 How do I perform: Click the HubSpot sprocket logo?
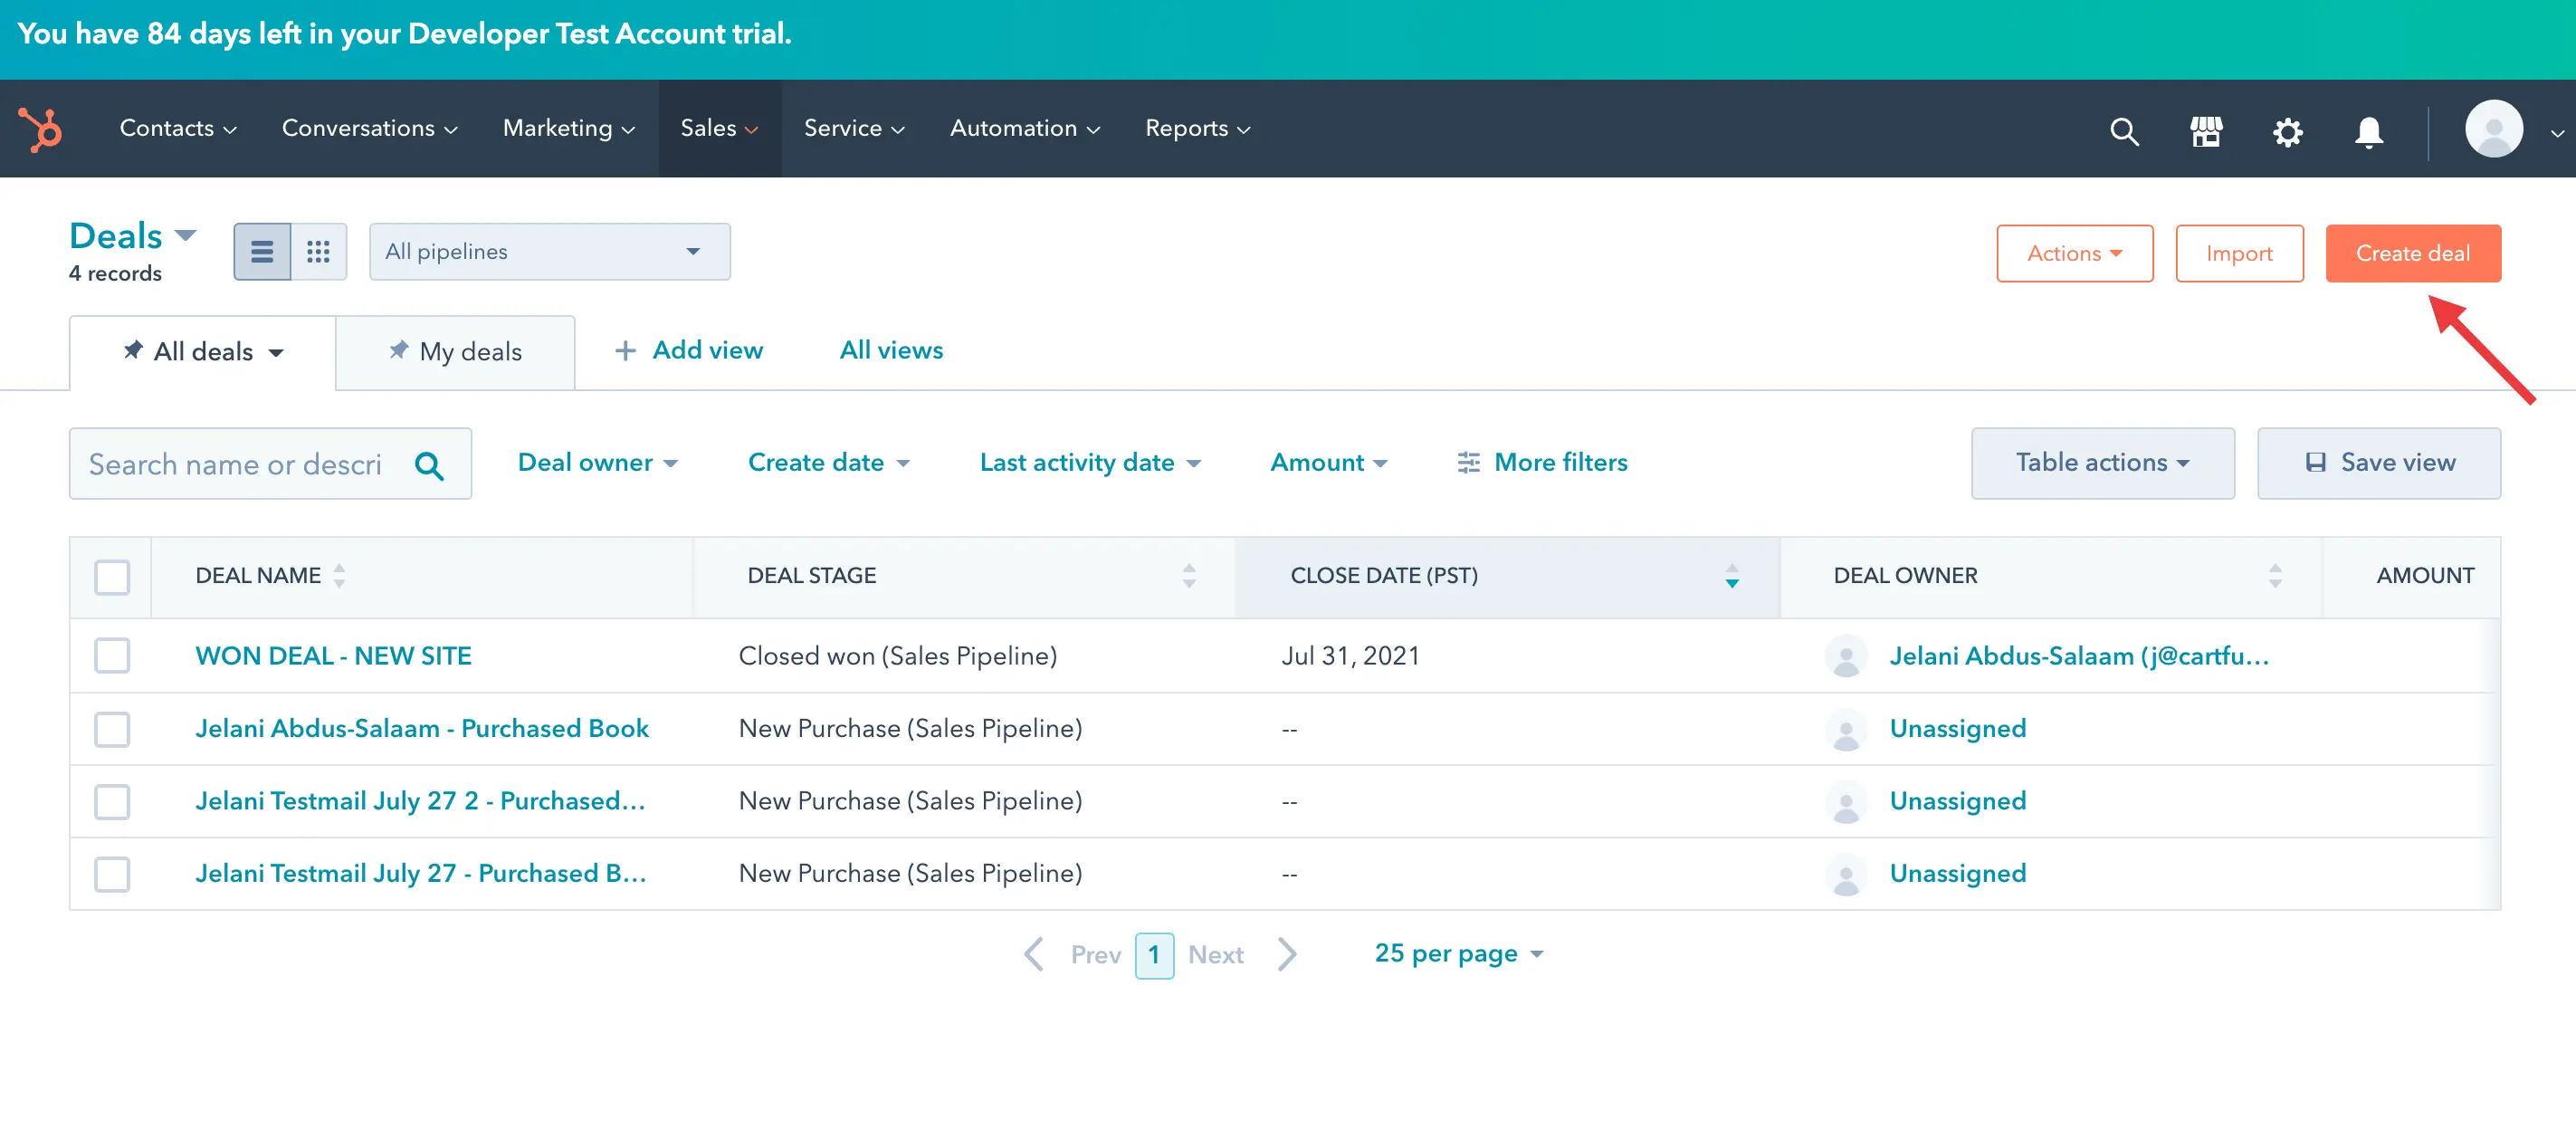(x=40, y=129)
